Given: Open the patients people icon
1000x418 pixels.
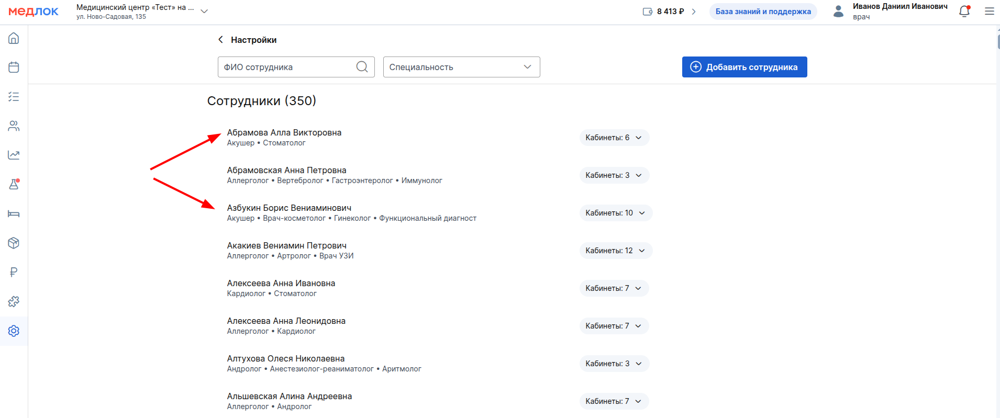Looking at the screenshot, I should coord(14,126).
